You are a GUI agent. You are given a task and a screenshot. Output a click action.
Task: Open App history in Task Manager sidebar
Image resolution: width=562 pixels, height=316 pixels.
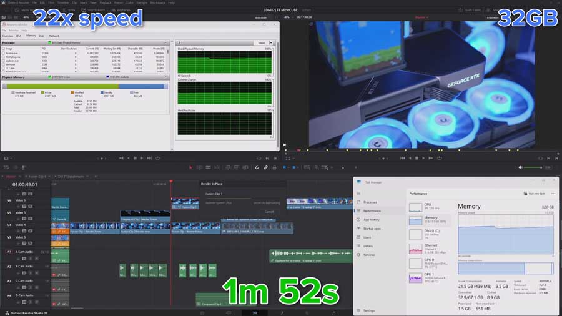tap(372, 220)
